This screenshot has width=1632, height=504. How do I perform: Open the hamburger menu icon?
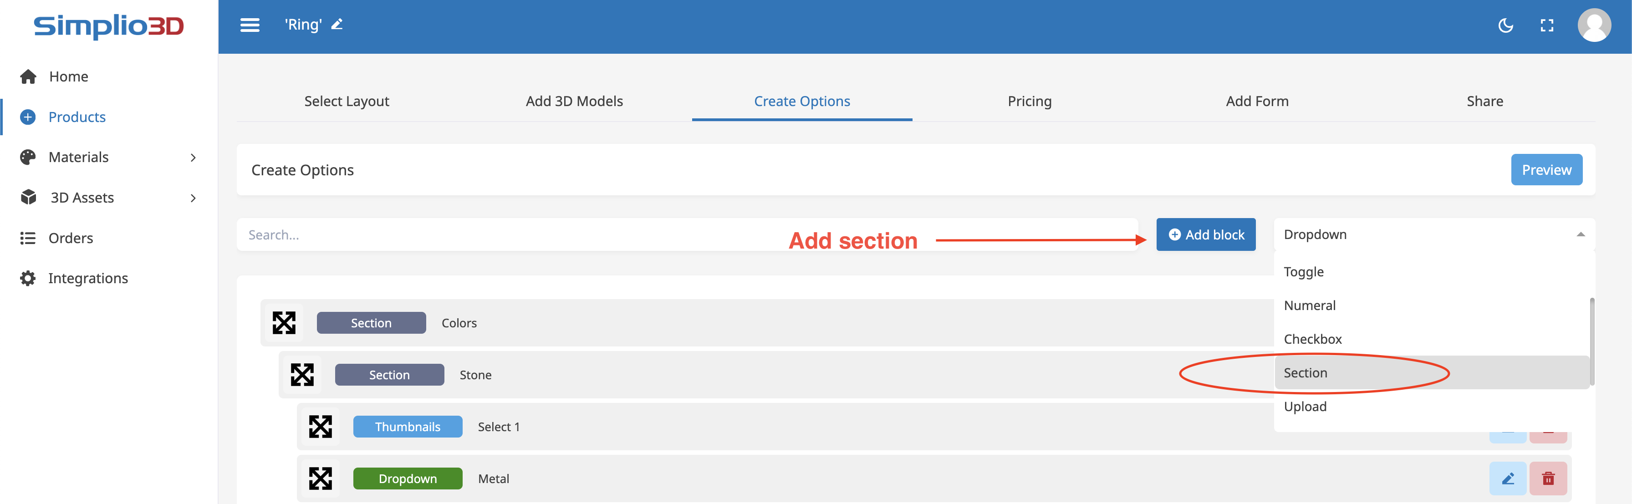[x=250, y=25]
